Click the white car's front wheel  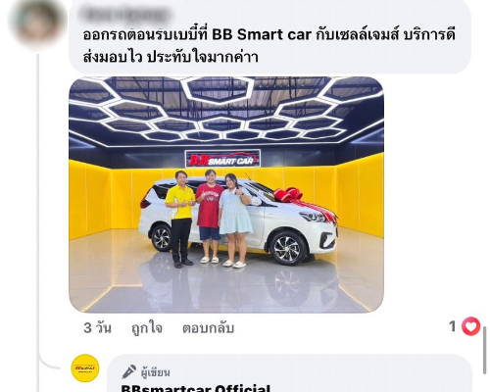click(287, 248)
